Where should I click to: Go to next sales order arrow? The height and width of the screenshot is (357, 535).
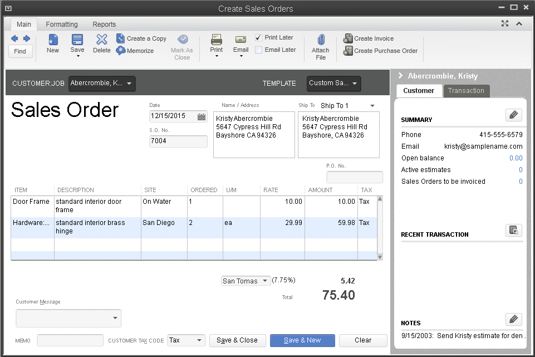(27, 38)
